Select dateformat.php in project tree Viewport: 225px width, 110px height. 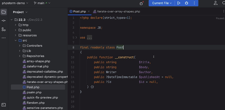tap(37, 67)
